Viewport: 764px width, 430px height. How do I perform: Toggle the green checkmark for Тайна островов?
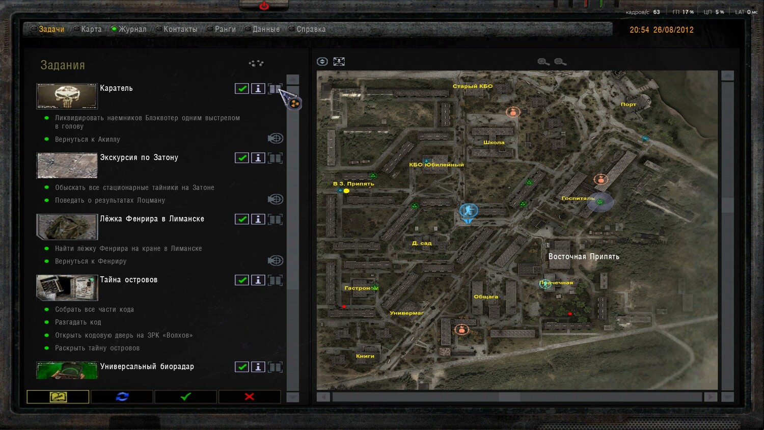coord(242,280)
